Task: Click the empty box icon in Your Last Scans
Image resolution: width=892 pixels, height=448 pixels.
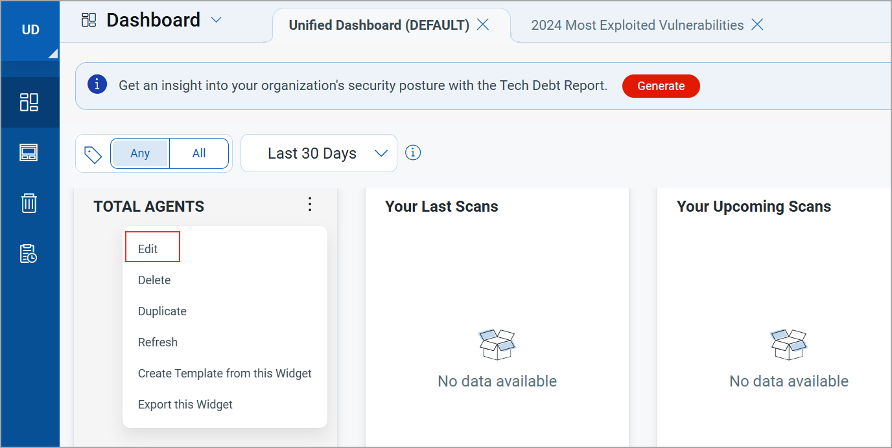Action: (497, 344)
